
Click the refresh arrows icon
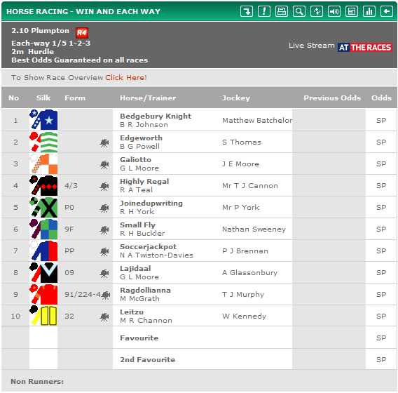[x=317, y=11]
